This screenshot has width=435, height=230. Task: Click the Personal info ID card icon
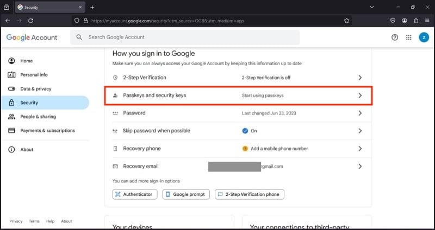11,75
